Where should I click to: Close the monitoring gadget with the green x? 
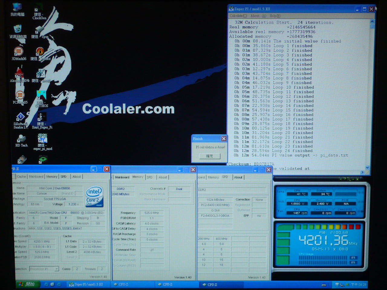357,179
